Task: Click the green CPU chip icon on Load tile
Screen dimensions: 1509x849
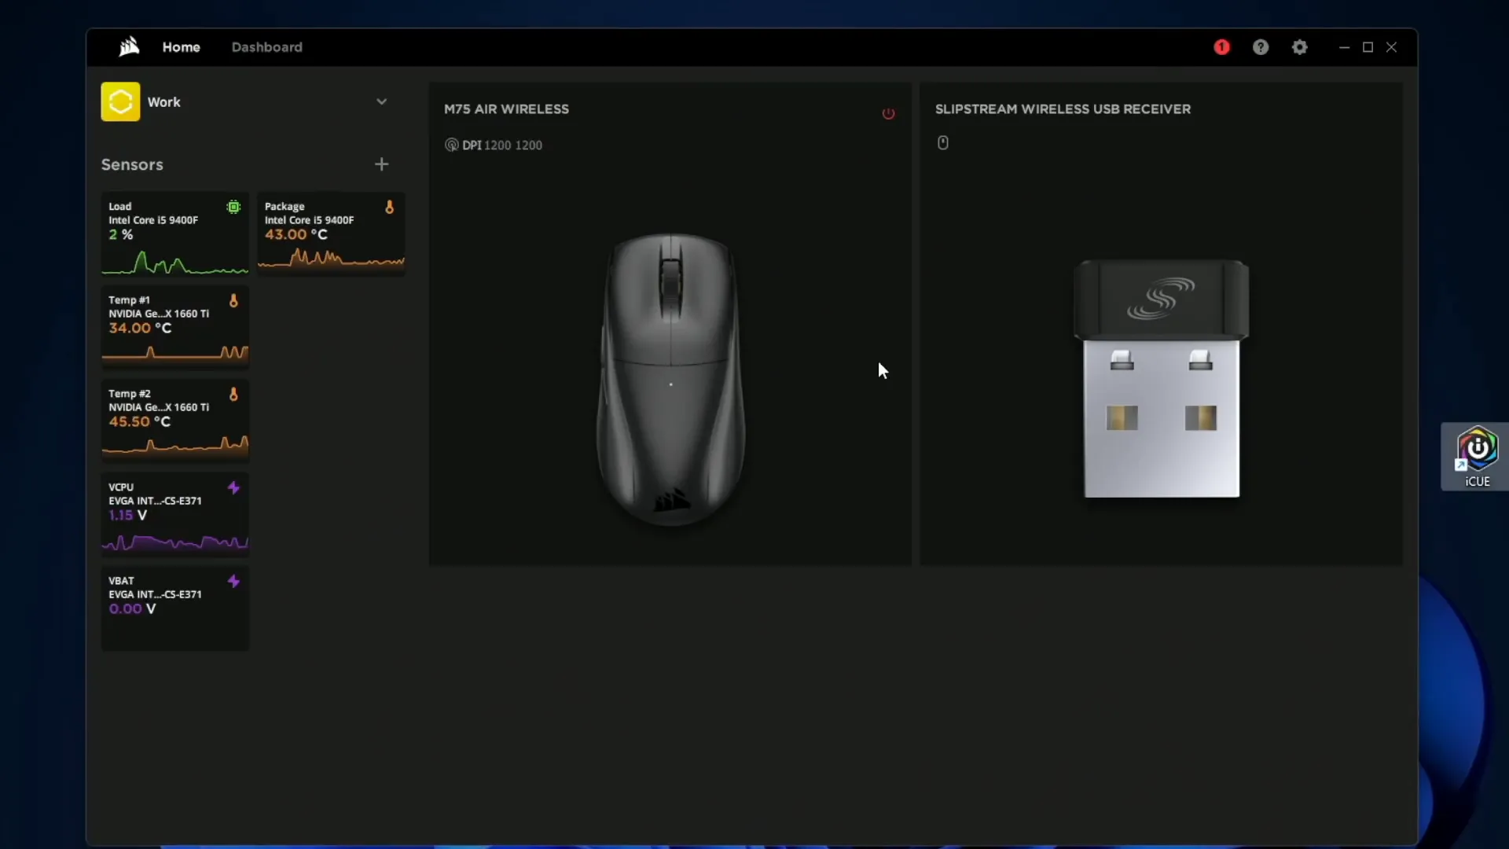Action: pyautogui.click(x=233, y=207)
